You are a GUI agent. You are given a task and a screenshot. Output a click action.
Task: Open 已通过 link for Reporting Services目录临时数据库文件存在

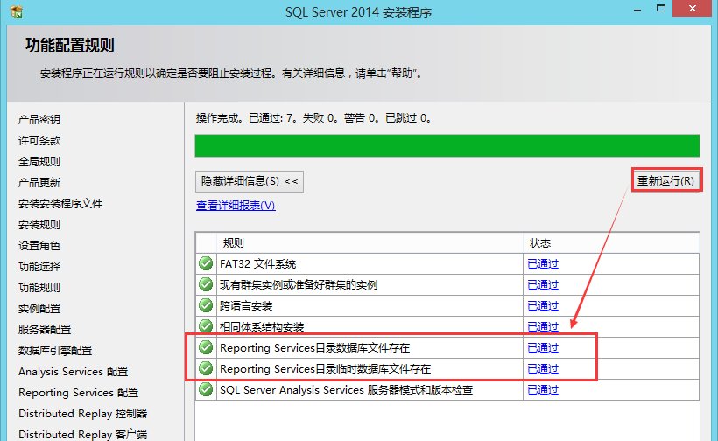(543, 369)
